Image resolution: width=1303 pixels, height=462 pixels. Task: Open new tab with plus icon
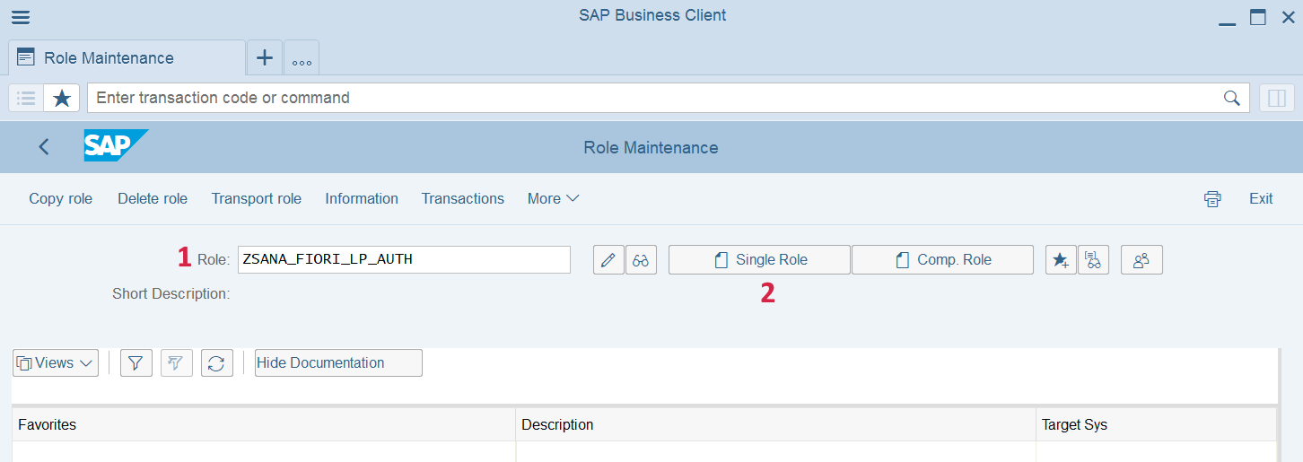pyautogui.click(x=265, y=58)
